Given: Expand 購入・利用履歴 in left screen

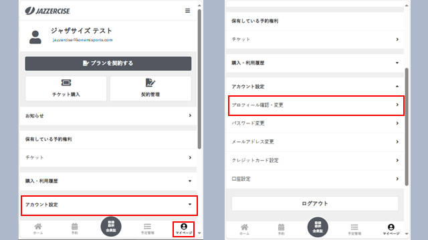Looking at the screenshot, I should [x=108, y=181].
